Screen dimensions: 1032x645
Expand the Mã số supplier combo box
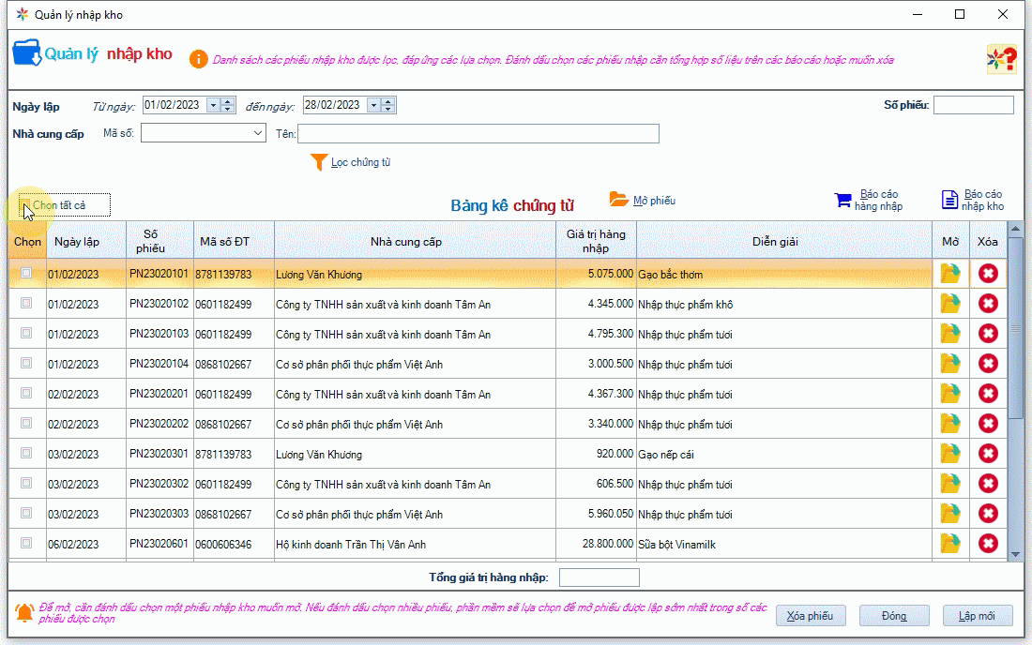point(259,134)
